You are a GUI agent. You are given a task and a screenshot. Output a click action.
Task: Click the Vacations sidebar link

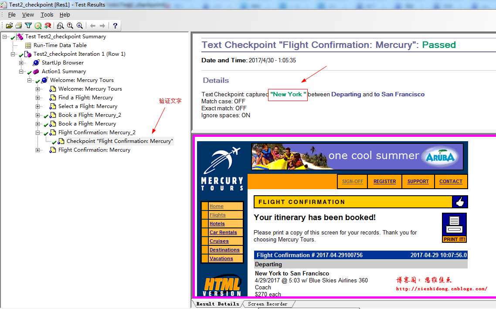coord(221,258)
